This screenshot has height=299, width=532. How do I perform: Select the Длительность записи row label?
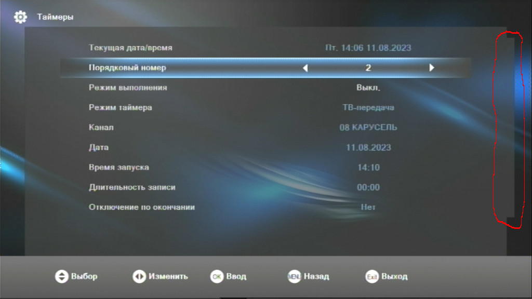[132, 187]
